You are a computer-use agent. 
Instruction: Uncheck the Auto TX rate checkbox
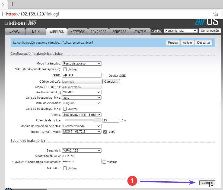click(106, 132)
